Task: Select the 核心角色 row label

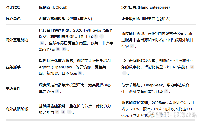Action: 13,19
